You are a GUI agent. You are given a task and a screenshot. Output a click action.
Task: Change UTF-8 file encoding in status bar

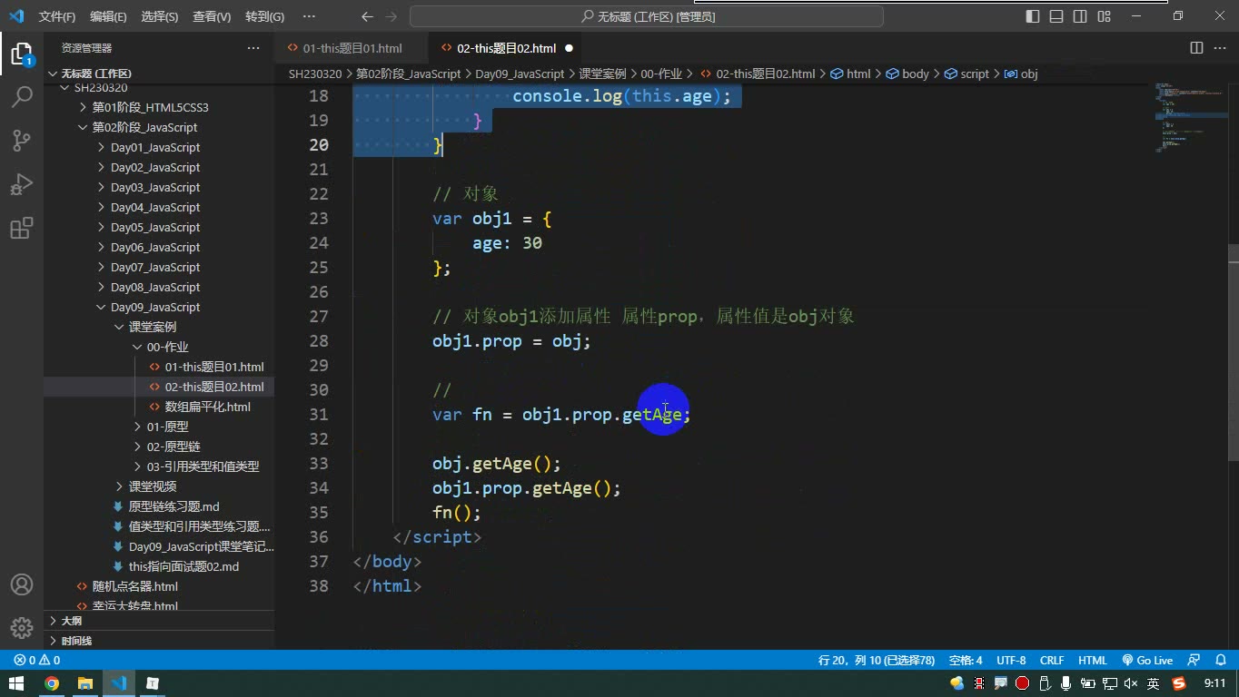tap(1011, 661)
